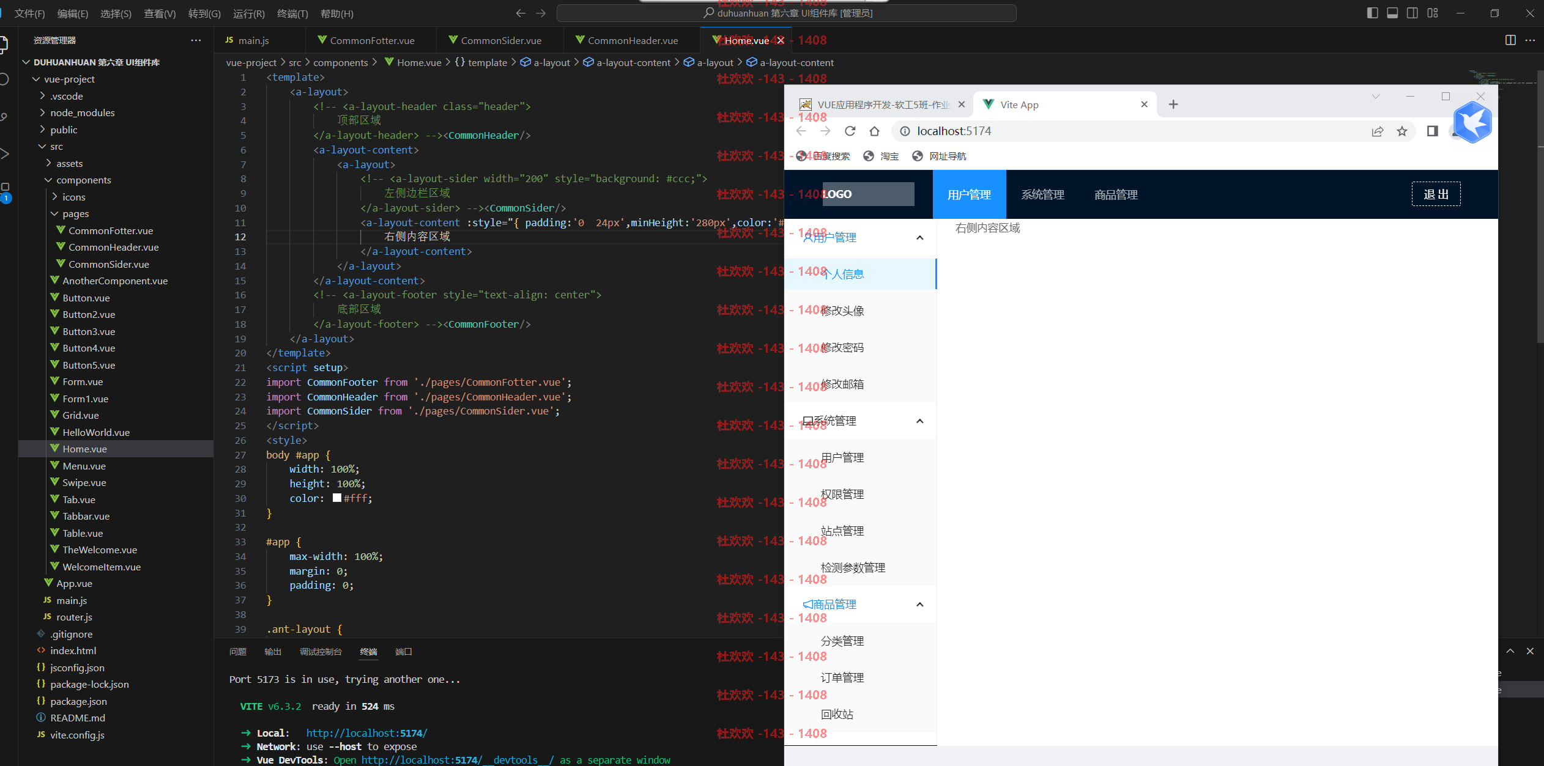
Task: Open the http://localhost:5174/ terminal link
Action: [366, 733]
